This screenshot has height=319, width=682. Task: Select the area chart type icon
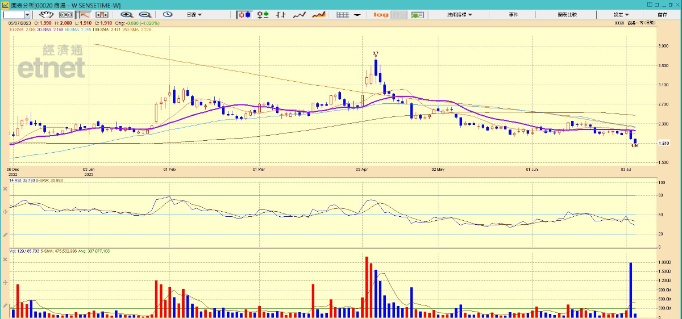pyautogui.click(x=319, y=14)
